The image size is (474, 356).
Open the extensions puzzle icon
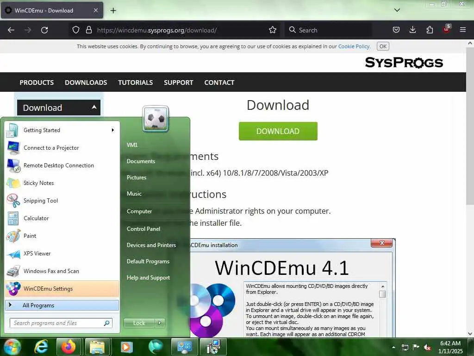coord(430,30)
